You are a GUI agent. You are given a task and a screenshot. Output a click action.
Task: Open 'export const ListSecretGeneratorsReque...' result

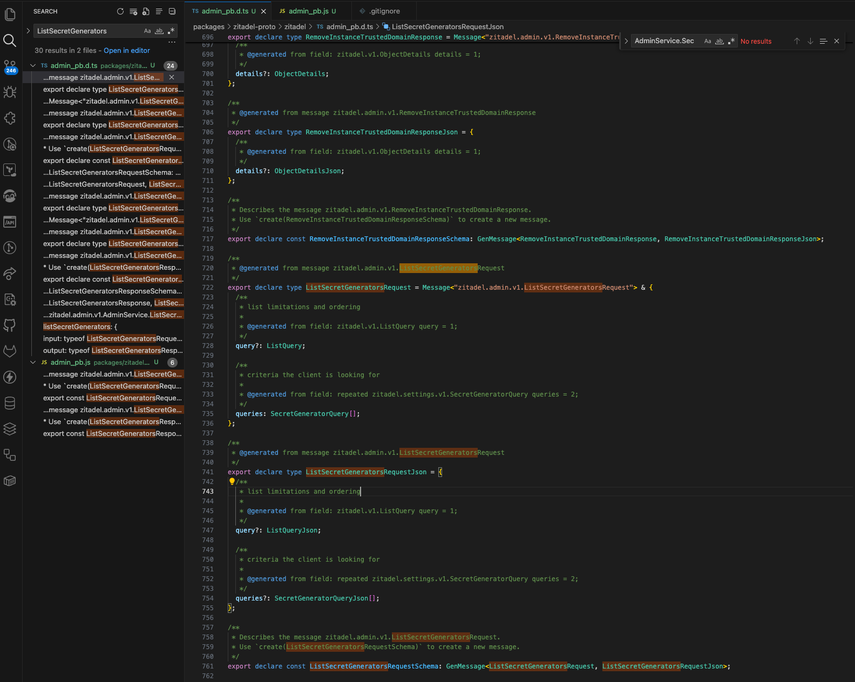point(103,398)
